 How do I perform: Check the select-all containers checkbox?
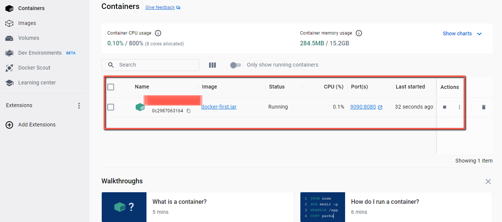point(111,87)
